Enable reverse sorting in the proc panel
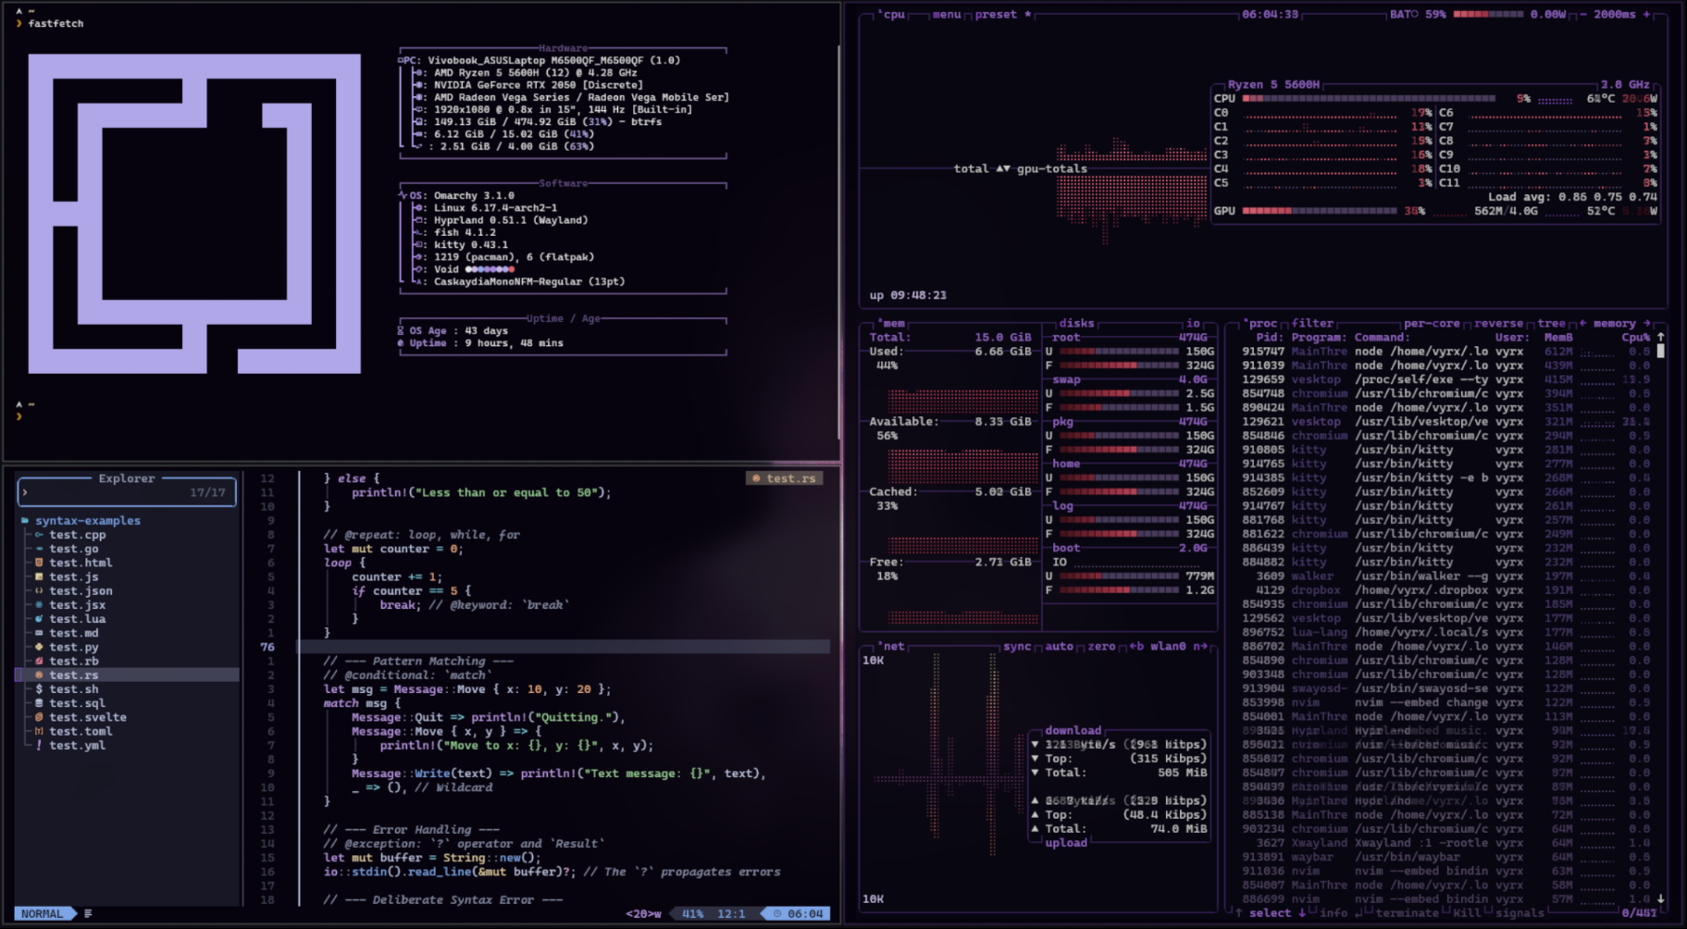Viewport: 1687px width, 929px height. [x=1497, y=324]
